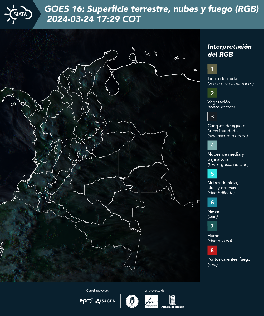Click the SIATA sun-cloud logo
This screenshot has height=316, width=264.
point(18,14)
